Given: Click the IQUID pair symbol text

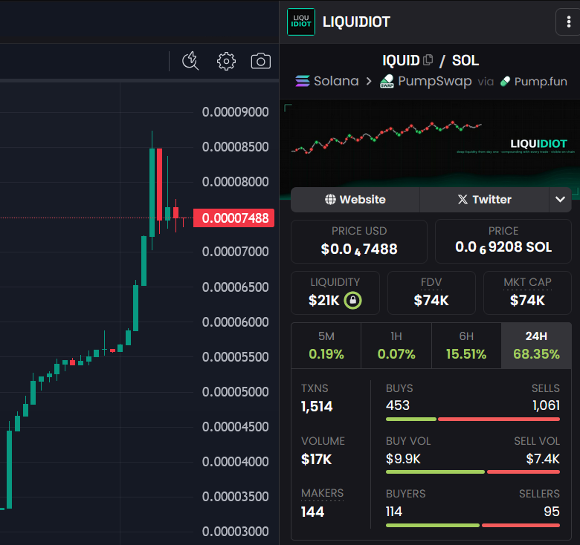Looking at the screenshot, I should (401, 60).
